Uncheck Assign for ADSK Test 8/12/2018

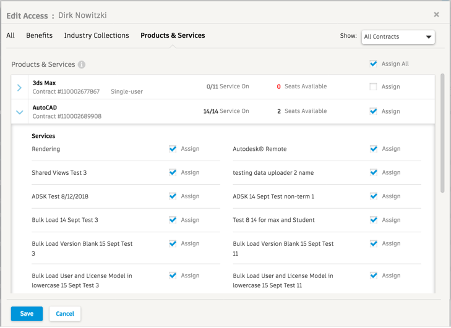click(173, 196)
